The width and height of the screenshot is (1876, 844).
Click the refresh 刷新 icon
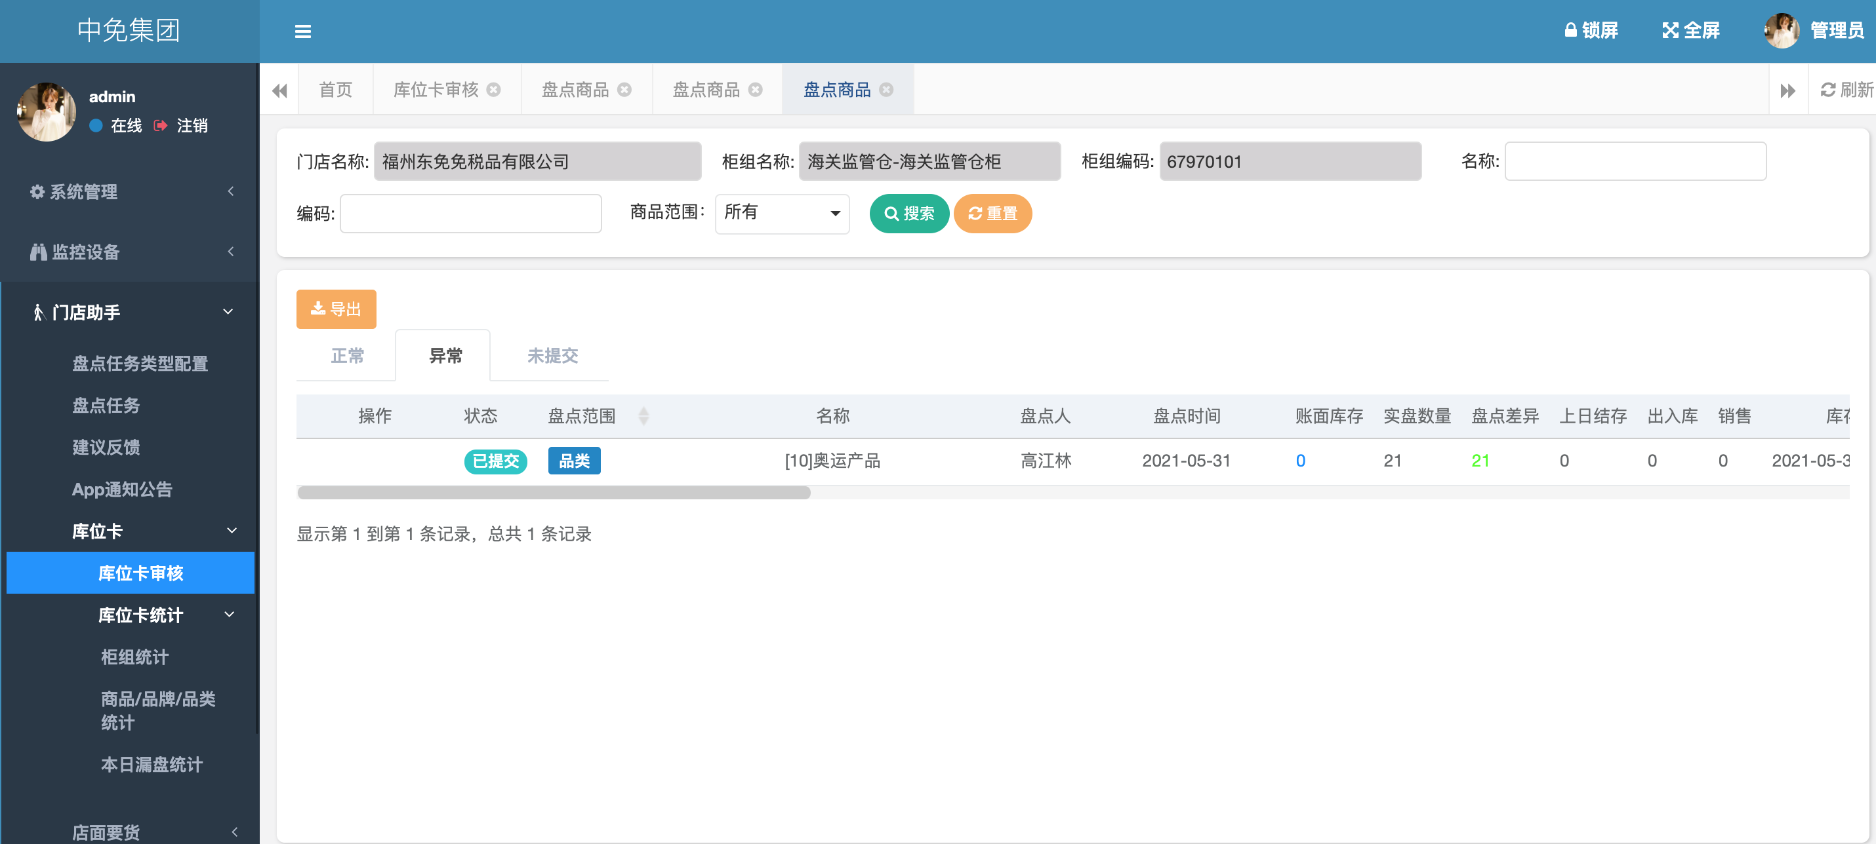point(1828,90)
